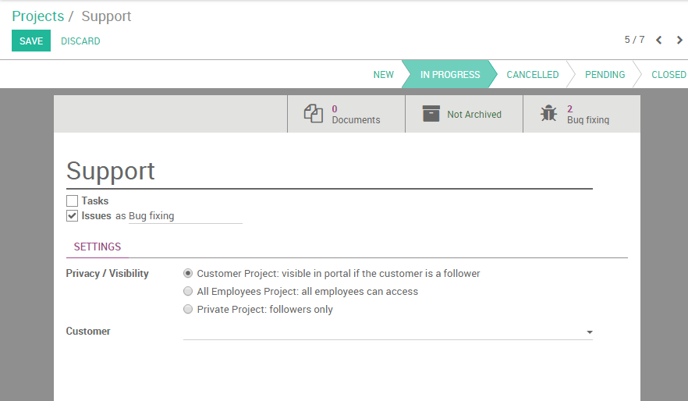
Task: Switch stage to Cancelled
Action: (x=532, y=75)
